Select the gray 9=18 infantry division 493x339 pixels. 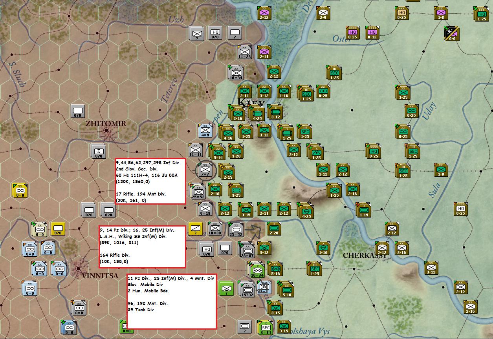(205, 209)
